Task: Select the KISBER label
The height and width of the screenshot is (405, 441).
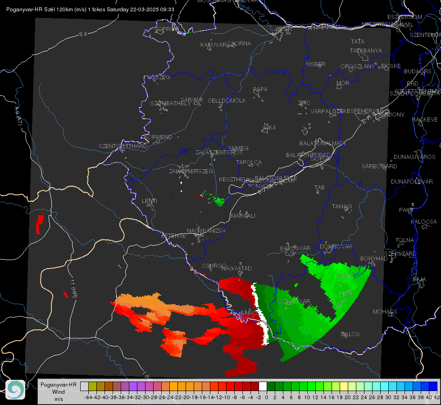Action: (x=316, y=64)
